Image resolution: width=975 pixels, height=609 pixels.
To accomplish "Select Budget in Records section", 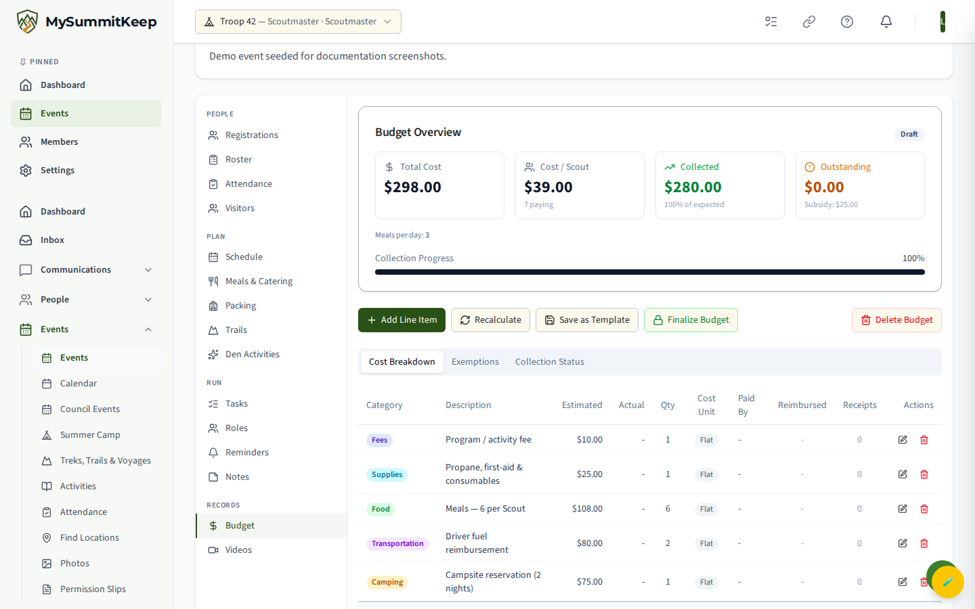I will click(271, 526).
